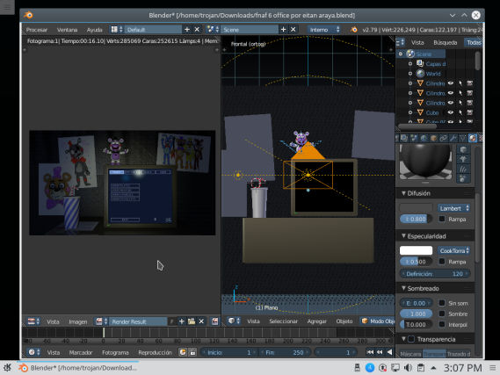
Task: Toggle renderability camera of the first Cilindro object
Action: pos(470,83)
